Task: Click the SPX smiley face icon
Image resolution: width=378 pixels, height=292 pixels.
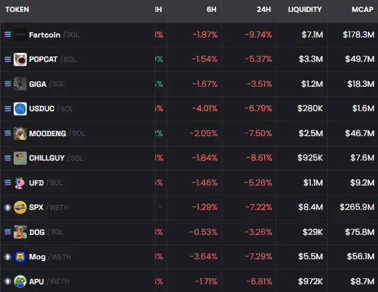Action: [x=20, y=208]
